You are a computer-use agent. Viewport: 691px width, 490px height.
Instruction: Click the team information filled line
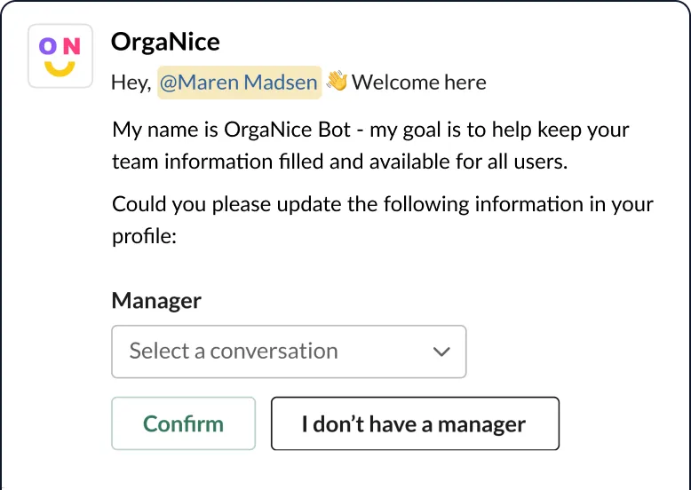tap(340, 162)
